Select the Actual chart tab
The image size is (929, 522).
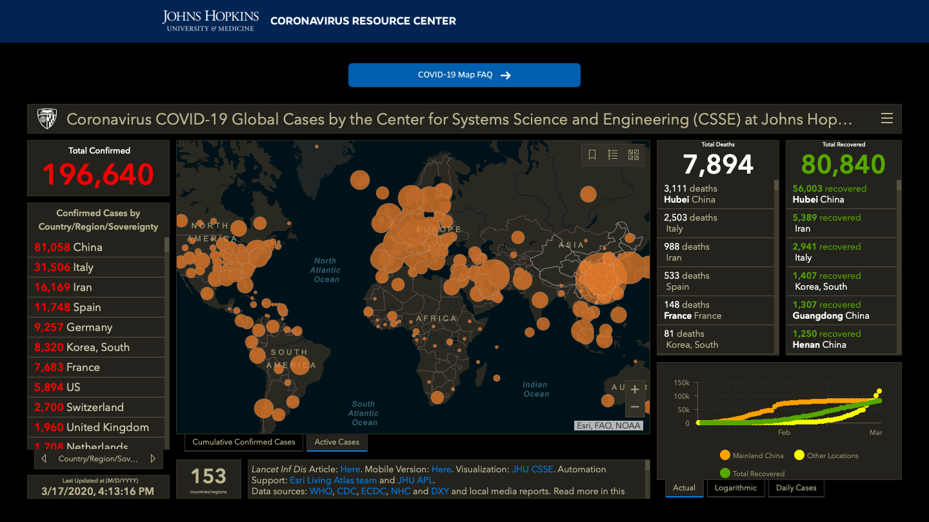click(x=684, y=488)
